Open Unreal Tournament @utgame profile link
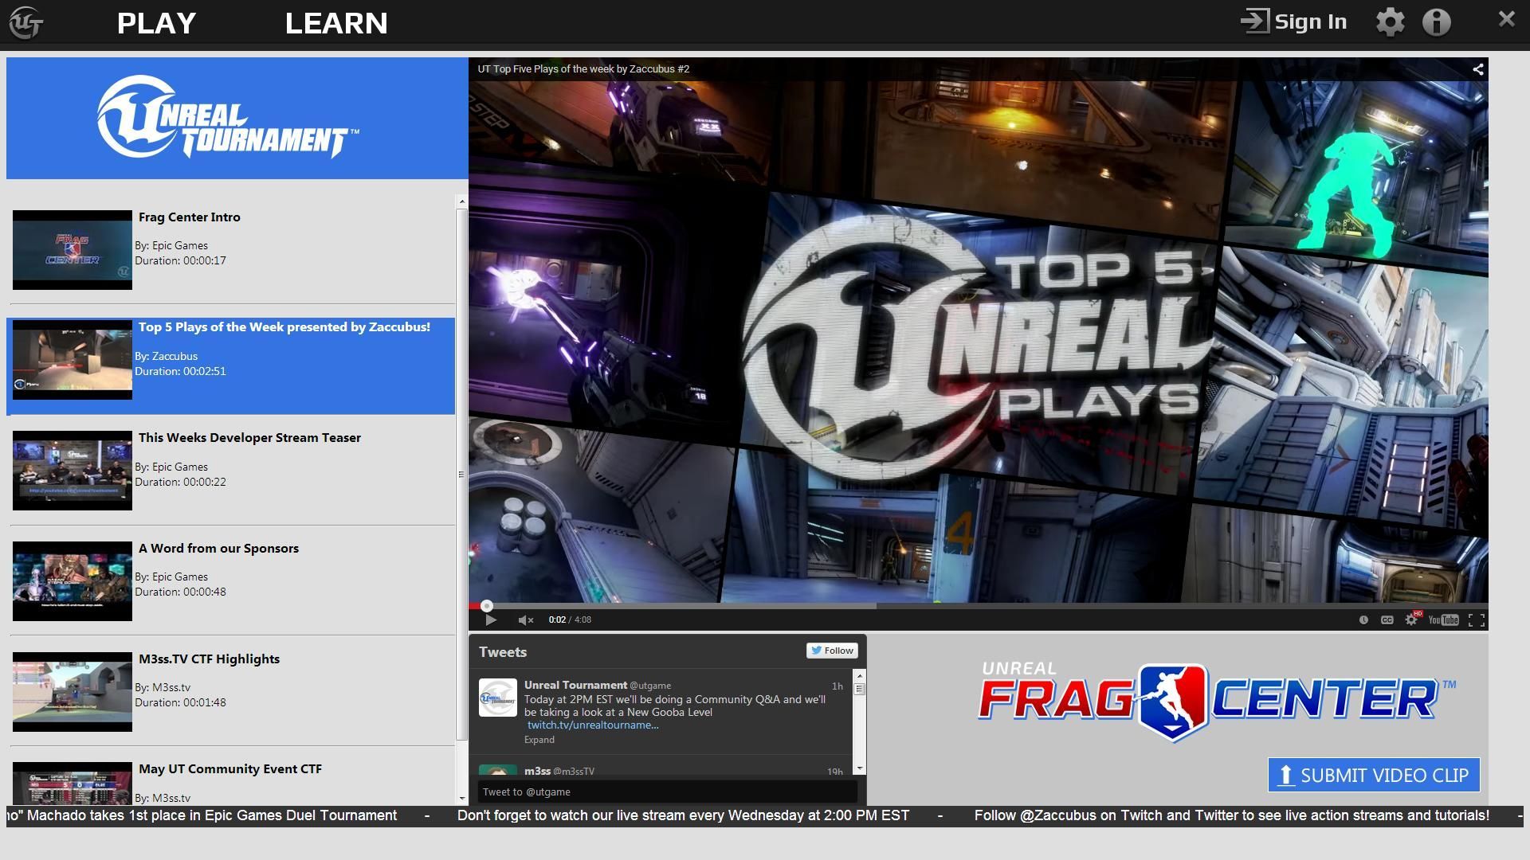The image size is (1530, 860). pos(598,686)
